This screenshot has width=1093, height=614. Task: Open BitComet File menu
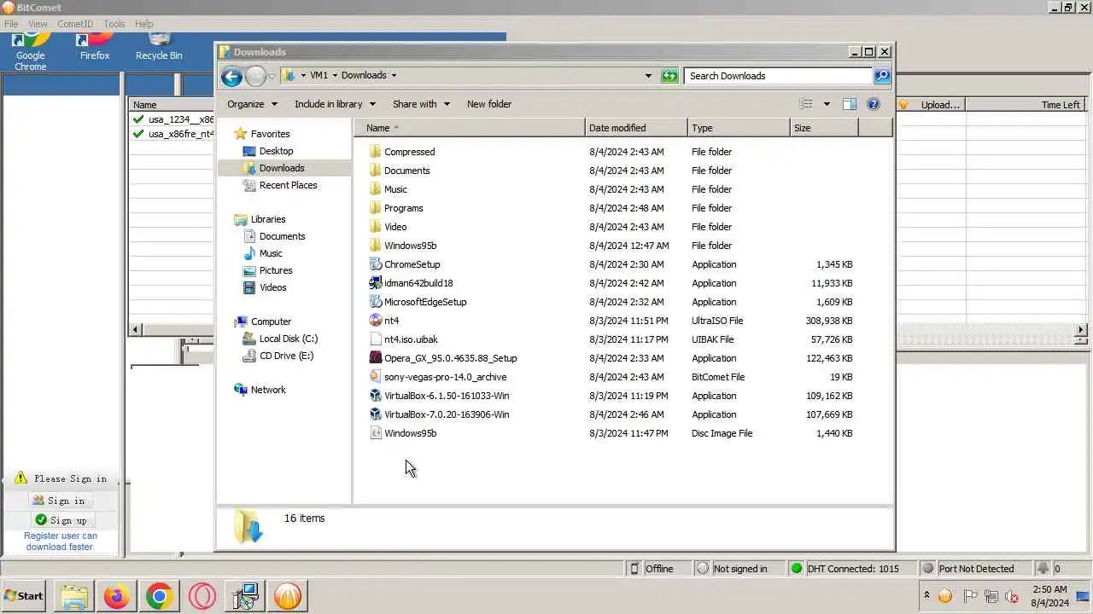[11, 24]
